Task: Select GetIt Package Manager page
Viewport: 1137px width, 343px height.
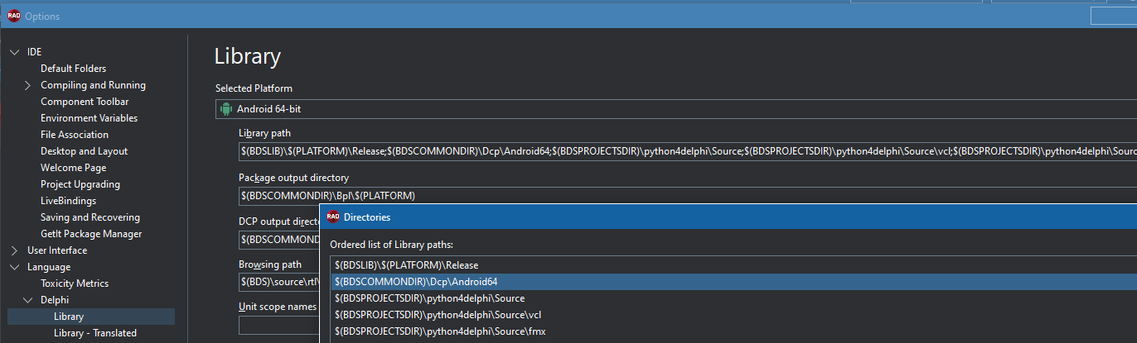Action: pos(91,234)
